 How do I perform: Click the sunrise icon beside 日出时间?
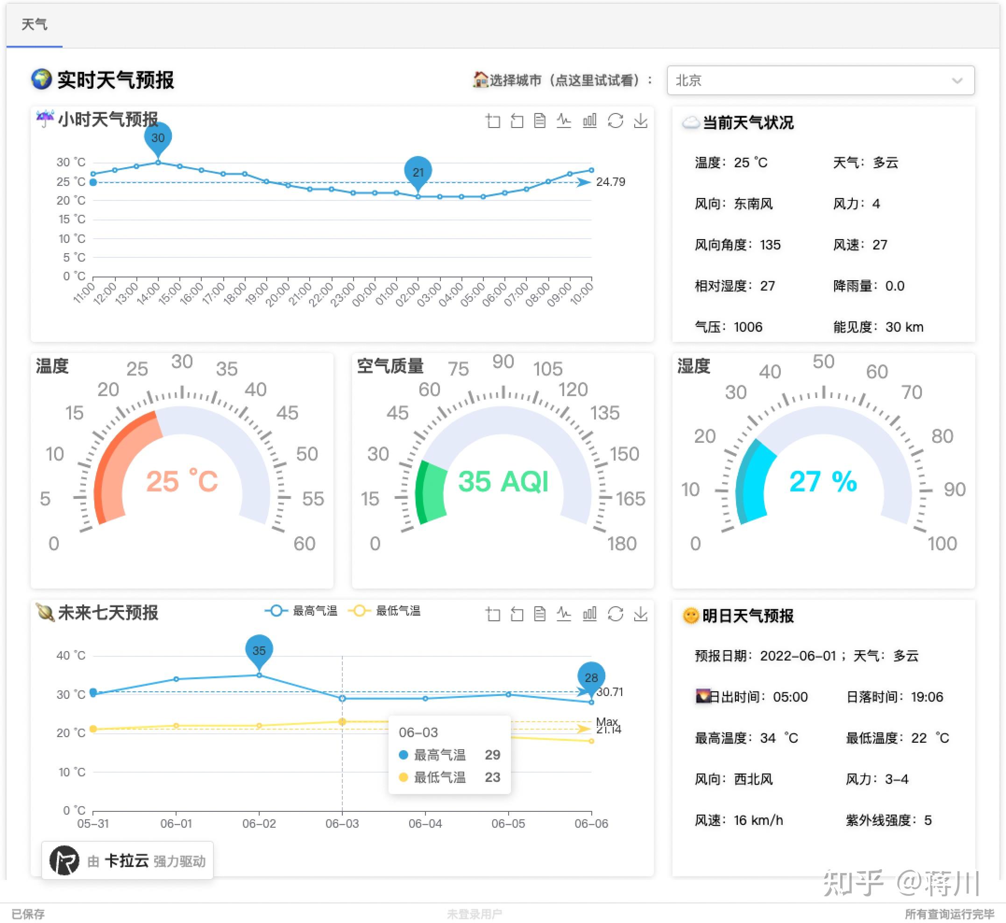pos(703,696)
